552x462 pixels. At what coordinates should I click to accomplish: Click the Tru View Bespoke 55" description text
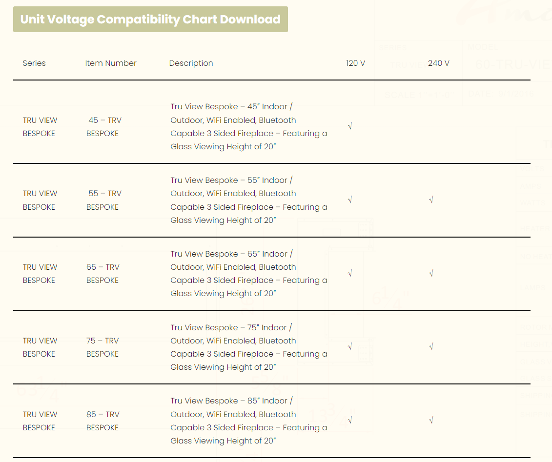click(248, 200)
